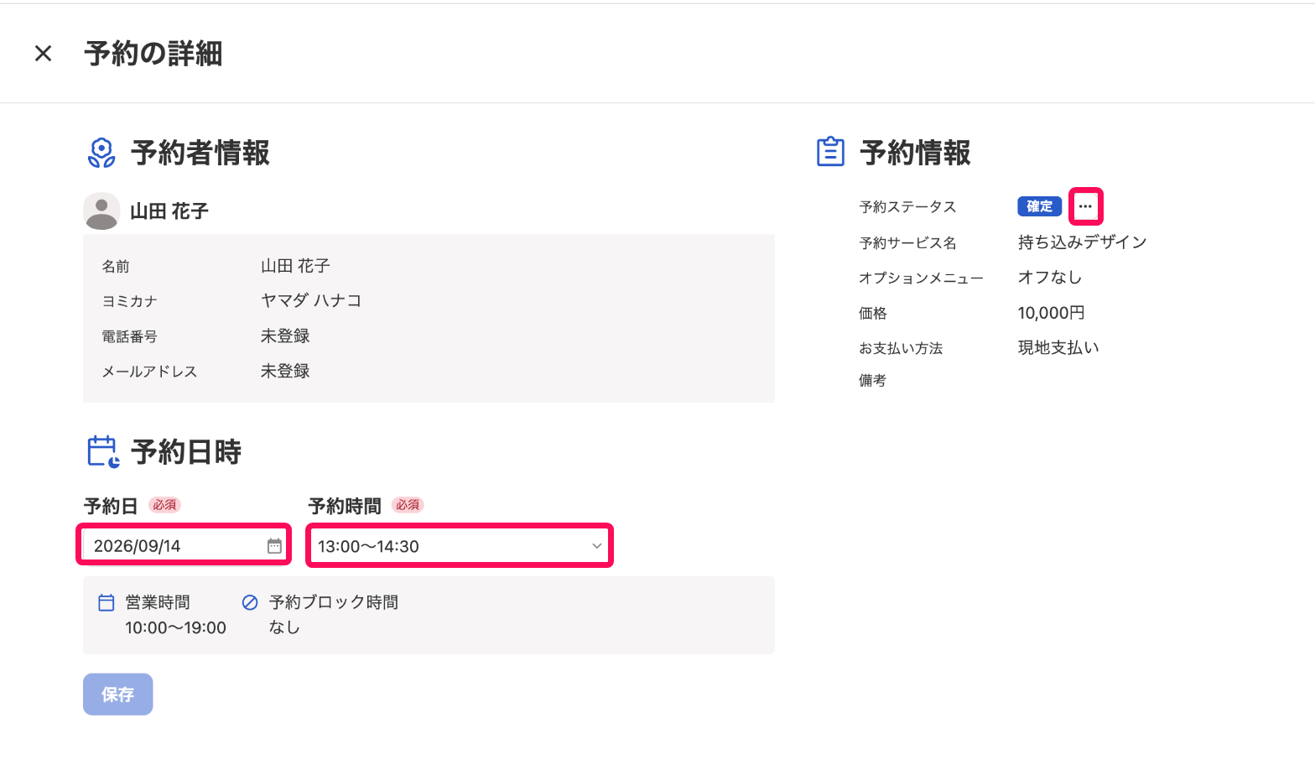Click the 保存 button
1315x765 pixels.
tap(117, 695)
